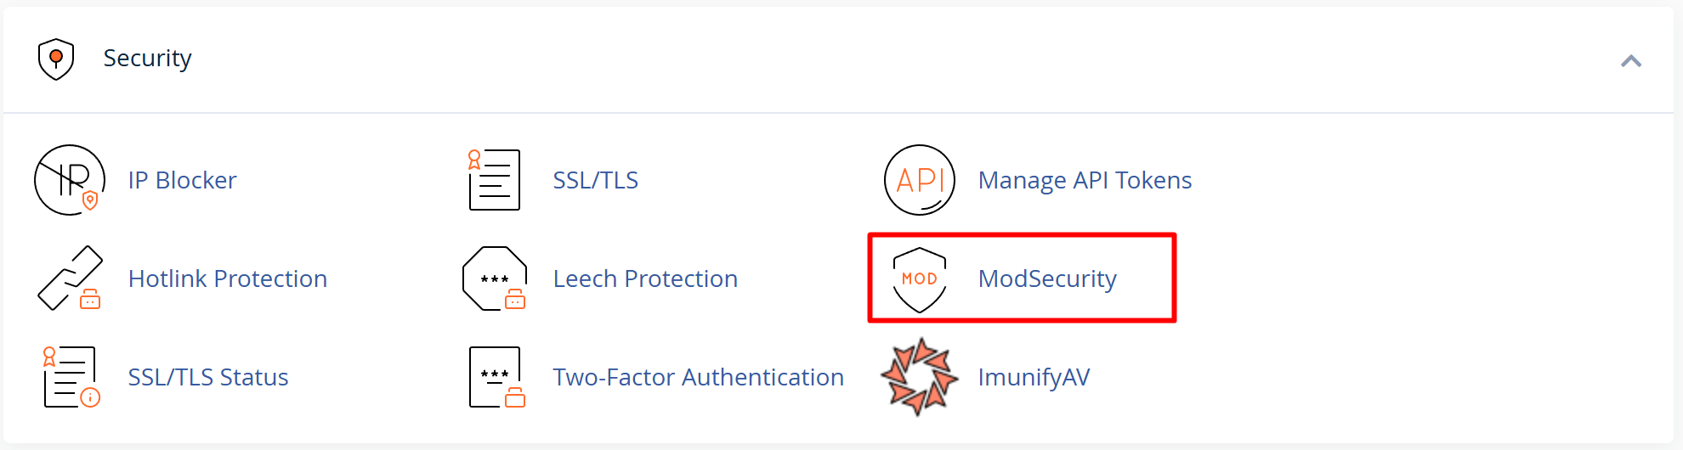Click the Manage API Tokens icon

tap(920, 180)
